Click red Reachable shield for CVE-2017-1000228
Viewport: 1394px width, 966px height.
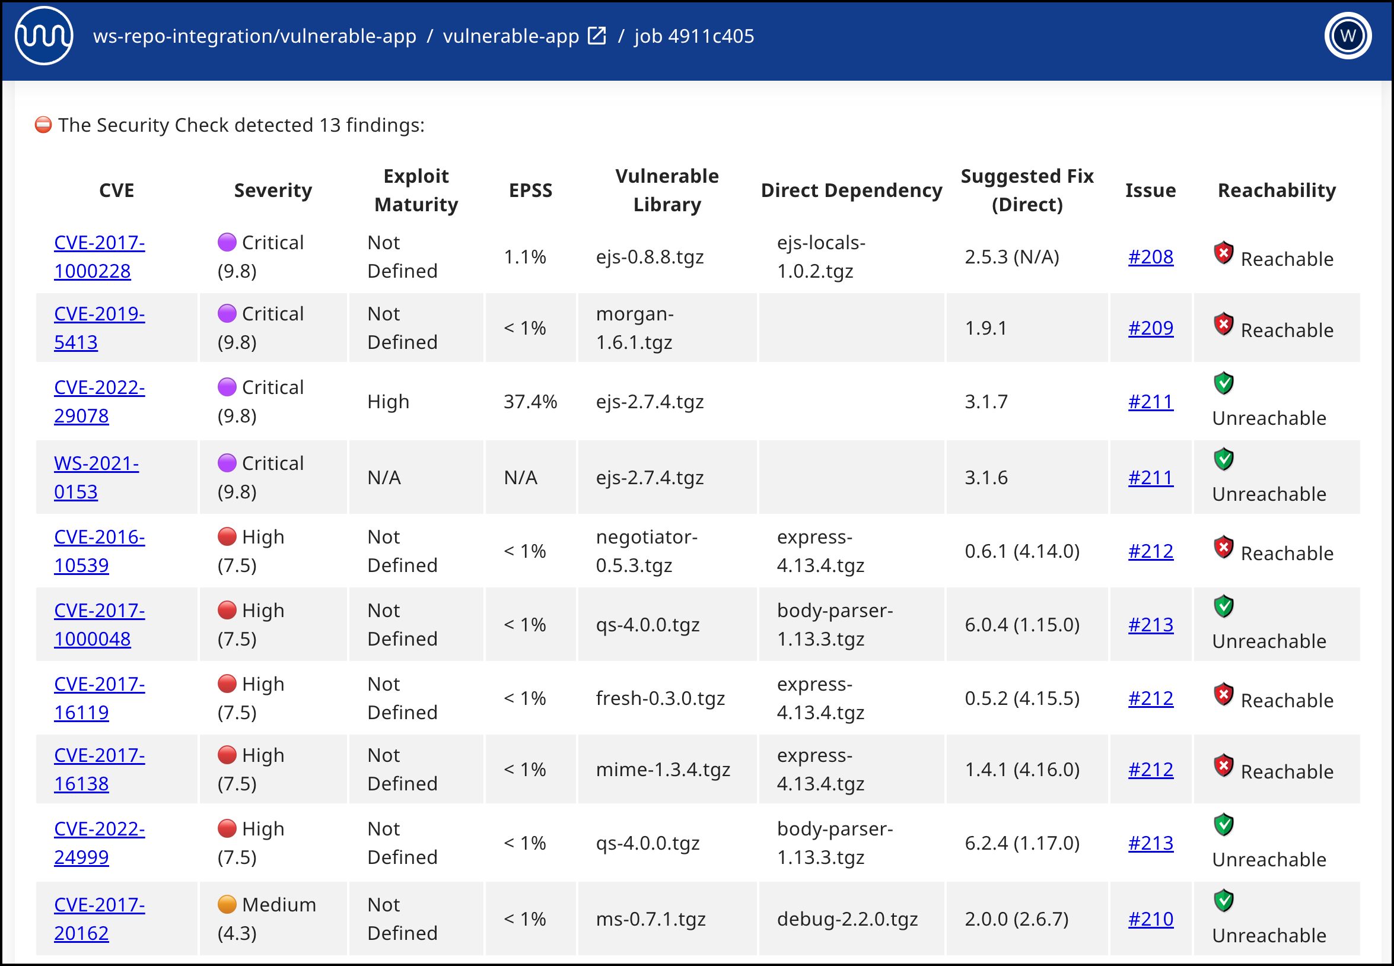tap(1223, 253)
